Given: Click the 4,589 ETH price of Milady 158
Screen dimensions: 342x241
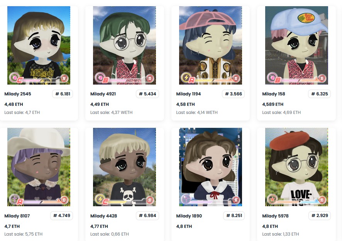Looking at the screenshot, I should pos(273,104).
